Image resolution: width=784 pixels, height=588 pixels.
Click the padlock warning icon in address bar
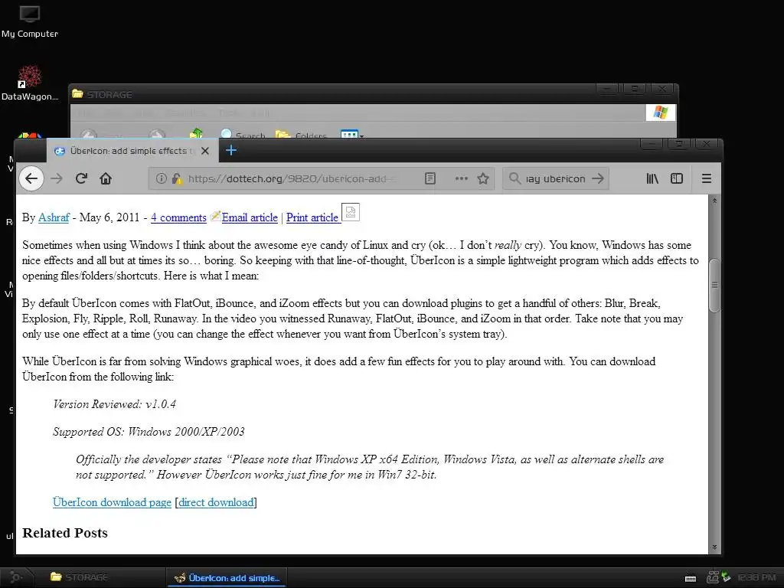pyautogui.click(x=177, y=178)
